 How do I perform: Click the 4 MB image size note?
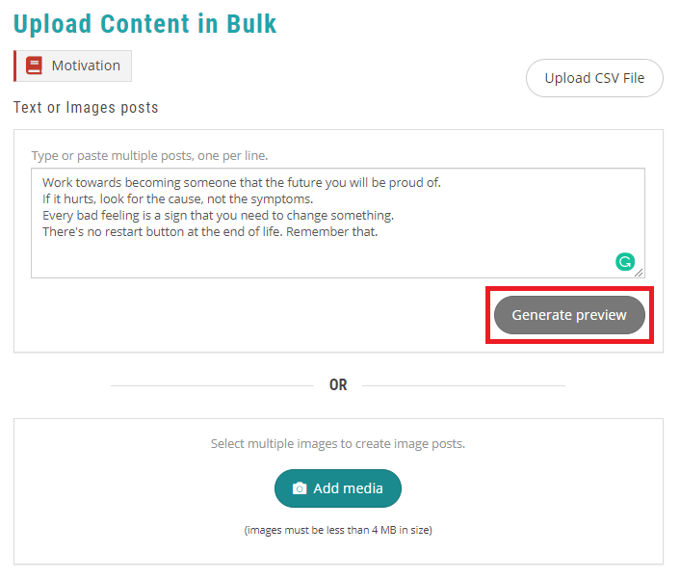tap(338, 530)
